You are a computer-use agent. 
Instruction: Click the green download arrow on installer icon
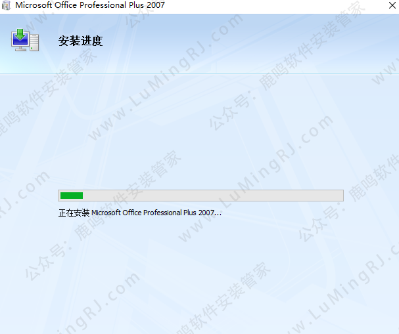[x=20, y=34]
